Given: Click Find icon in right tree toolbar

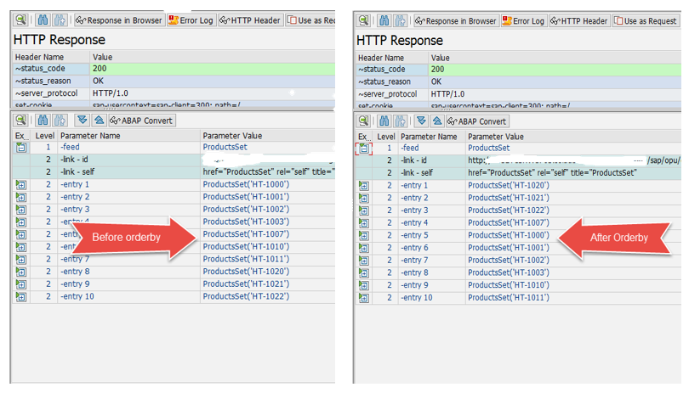Looking at the screenshot, I should point(384,121).
